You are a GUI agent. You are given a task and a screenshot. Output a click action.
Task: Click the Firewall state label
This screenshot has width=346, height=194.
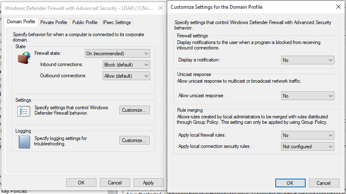point(48,53)
